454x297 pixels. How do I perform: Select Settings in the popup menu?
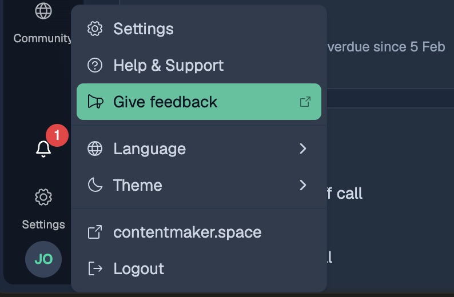click(199, 29)
